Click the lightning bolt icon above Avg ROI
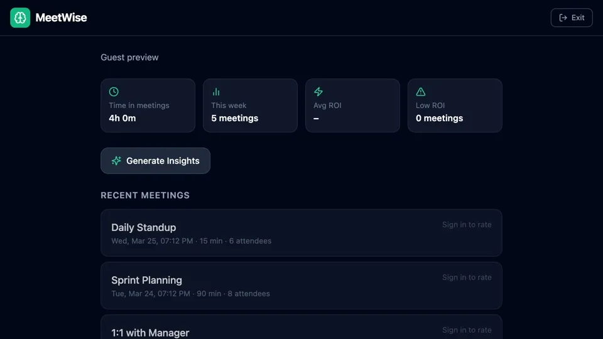This screenshot has width=603, height=339. 318,92
